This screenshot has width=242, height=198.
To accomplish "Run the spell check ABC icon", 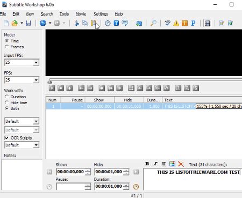I will [167, 23].
